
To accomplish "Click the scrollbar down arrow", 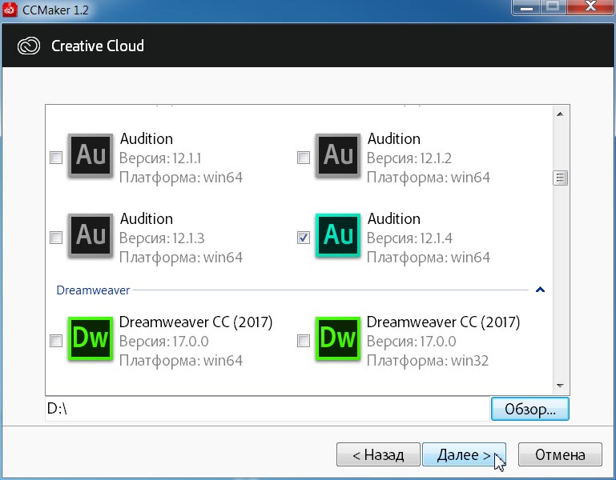I will [560, 386].
